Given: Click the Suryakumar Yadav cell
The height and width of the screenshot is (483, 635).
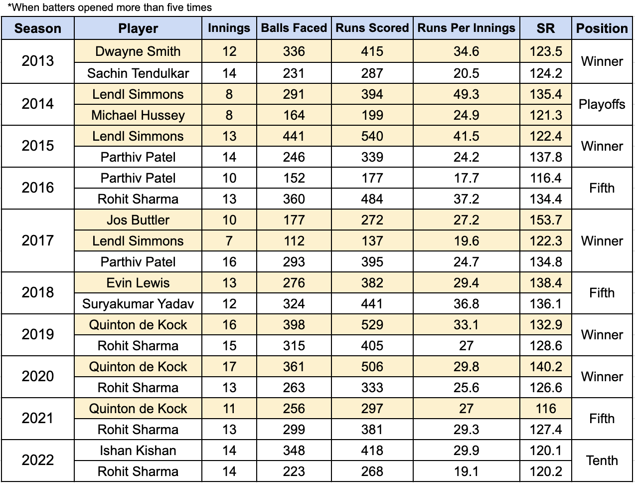Looking at the screenshot, I should (138, 304).
